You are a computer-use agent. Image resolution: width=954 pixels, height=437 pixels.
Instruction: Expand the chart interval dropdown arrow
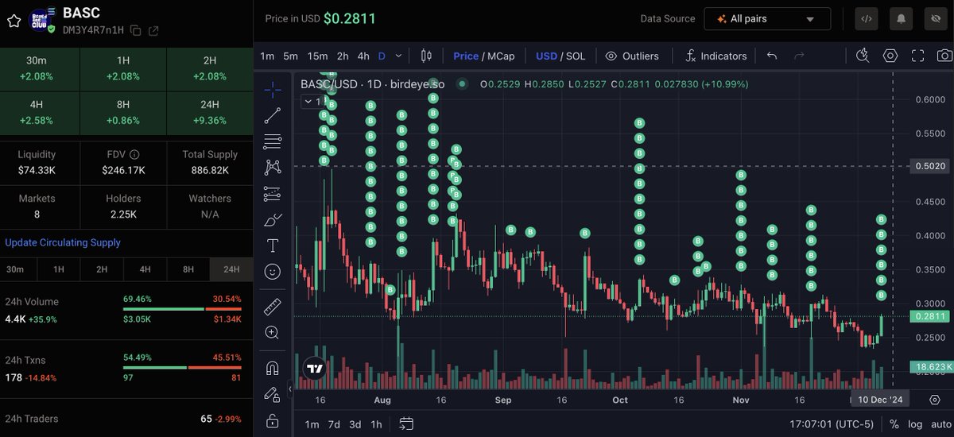(x=398, y=56)
